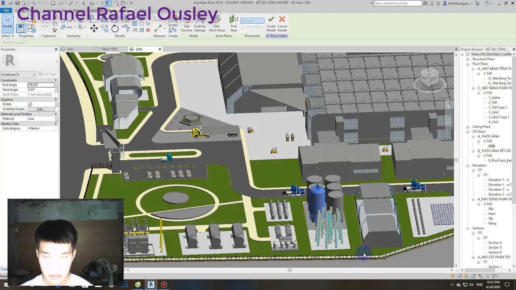Image resolution: width=516 pixels, height=290 pixels.
Task: Open 1_ViaHe floor plan in browser
Action: [x=494, y=98]
